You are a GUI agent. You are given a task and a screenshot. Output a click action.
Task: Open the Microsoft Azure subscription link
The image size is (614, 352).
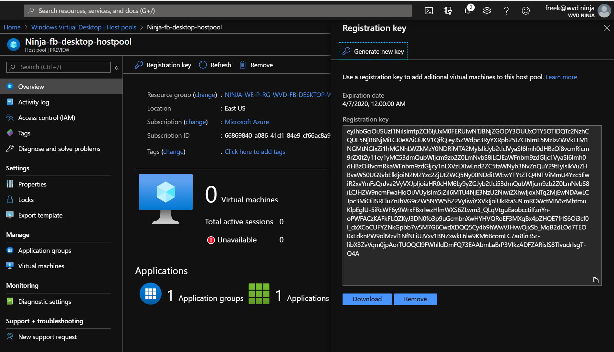tap(247, 122)
